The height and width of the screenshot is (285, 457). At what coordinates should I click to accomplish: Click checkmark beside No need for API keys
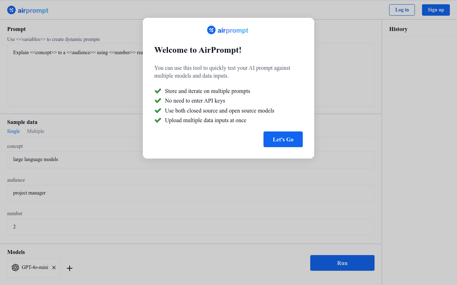coord(158,101)
